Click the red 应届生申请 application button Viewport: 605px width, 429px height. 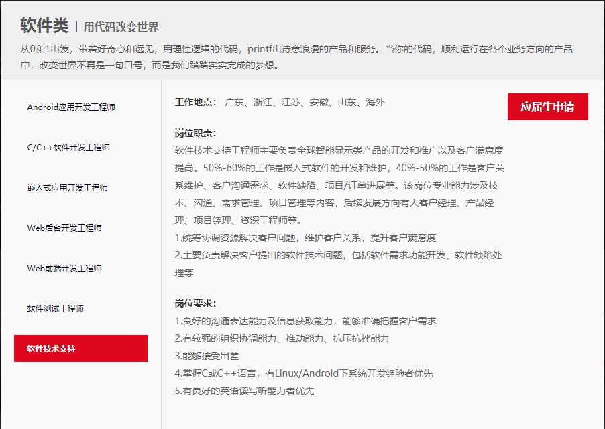pyautogui.click(x=547, y=107)
